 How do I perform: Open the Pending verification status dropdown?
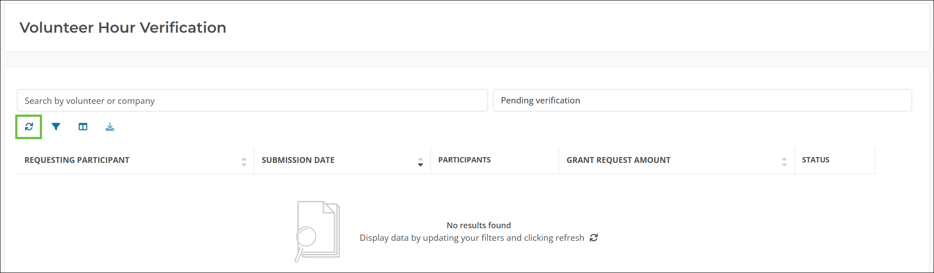coord(702,100)
